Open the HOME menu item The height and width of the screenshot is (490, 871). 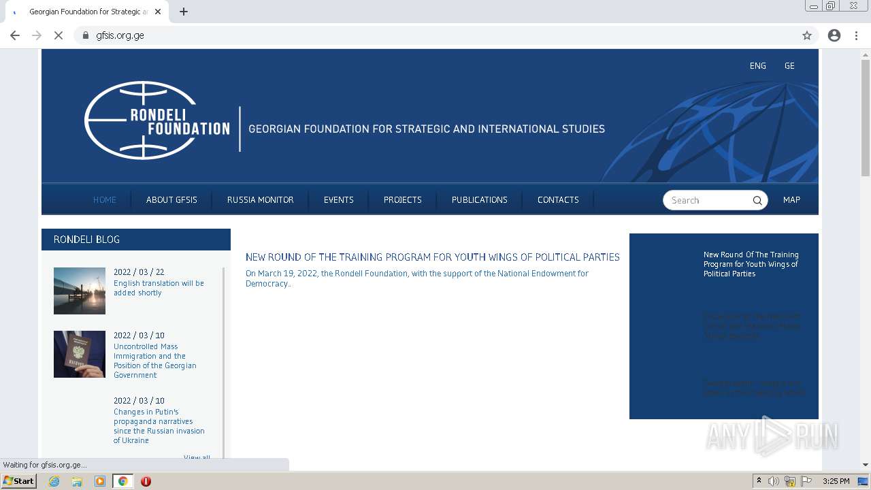point(105,200)
